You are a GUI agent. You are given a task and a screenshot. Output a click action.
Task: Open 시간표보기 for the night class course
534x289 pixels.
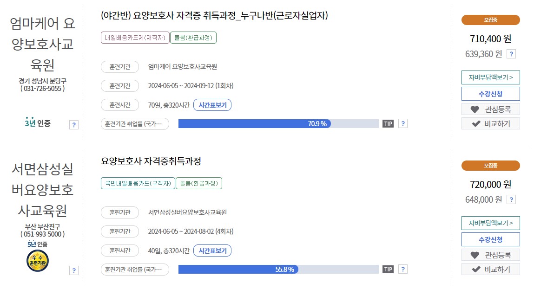(212, 105)
